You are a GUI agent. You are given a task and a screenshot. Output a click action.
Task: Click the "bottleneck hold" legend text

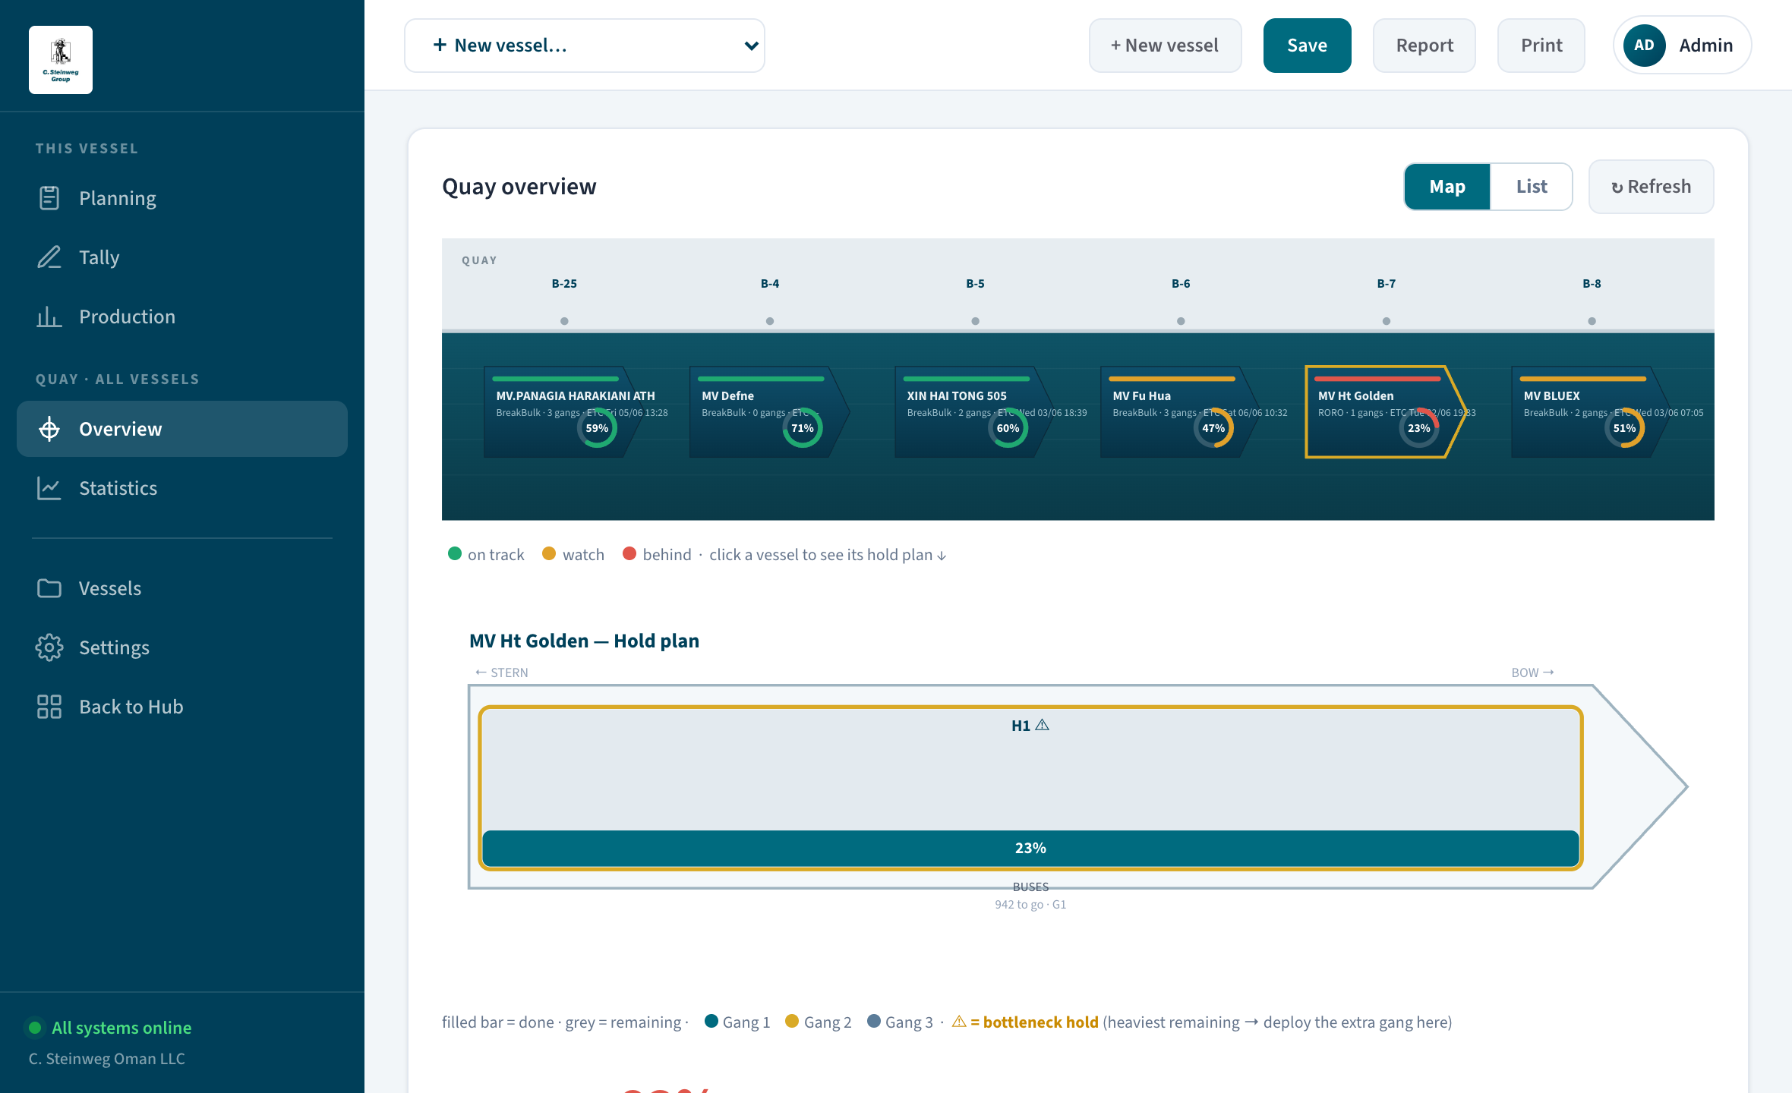[x=1040, y=1022]
